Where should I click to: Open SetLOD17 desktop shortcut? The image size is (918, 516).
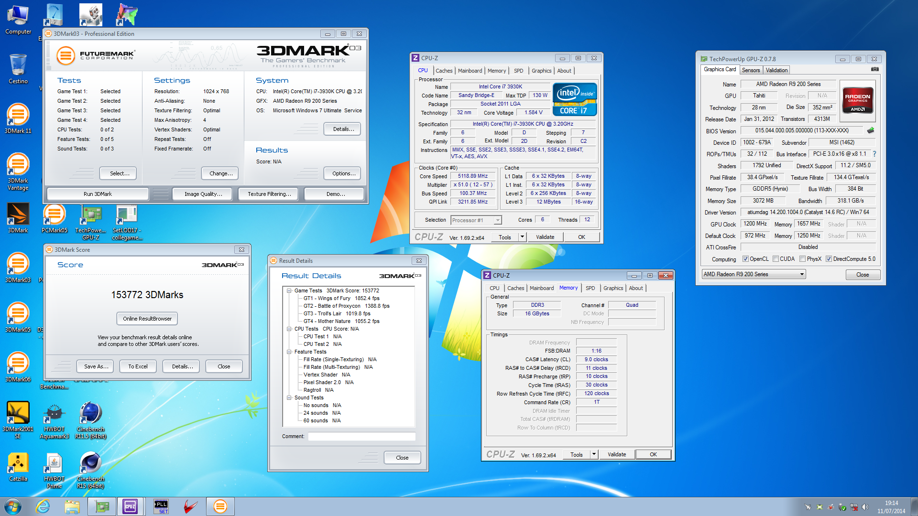[127, 222]
